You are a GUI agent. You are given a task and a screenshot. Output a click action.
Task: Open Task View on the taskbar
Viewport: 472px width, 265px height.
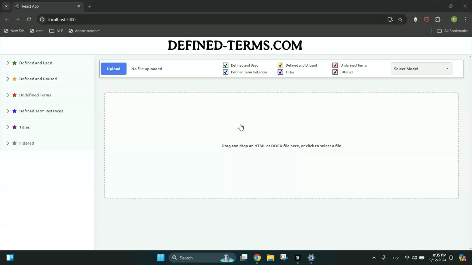[244, 258]
